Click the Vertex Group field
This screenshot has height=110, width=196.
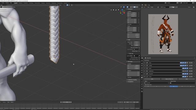point(182,83)
